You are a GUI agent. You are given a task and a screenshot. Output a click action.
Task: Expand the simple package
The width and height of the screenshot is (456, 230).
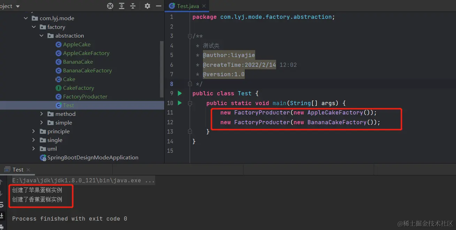point(41,122)
